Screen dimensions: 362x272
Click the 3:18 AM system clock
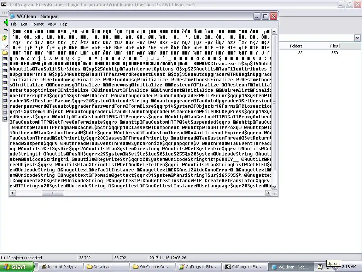(349, 267)
